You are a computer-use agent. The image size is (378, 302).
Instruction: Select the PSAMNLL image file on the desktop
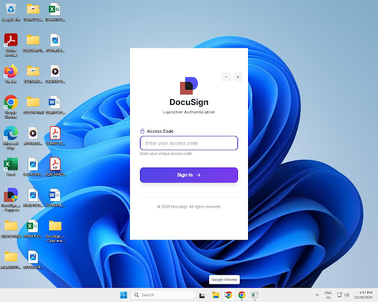[55, 43]
